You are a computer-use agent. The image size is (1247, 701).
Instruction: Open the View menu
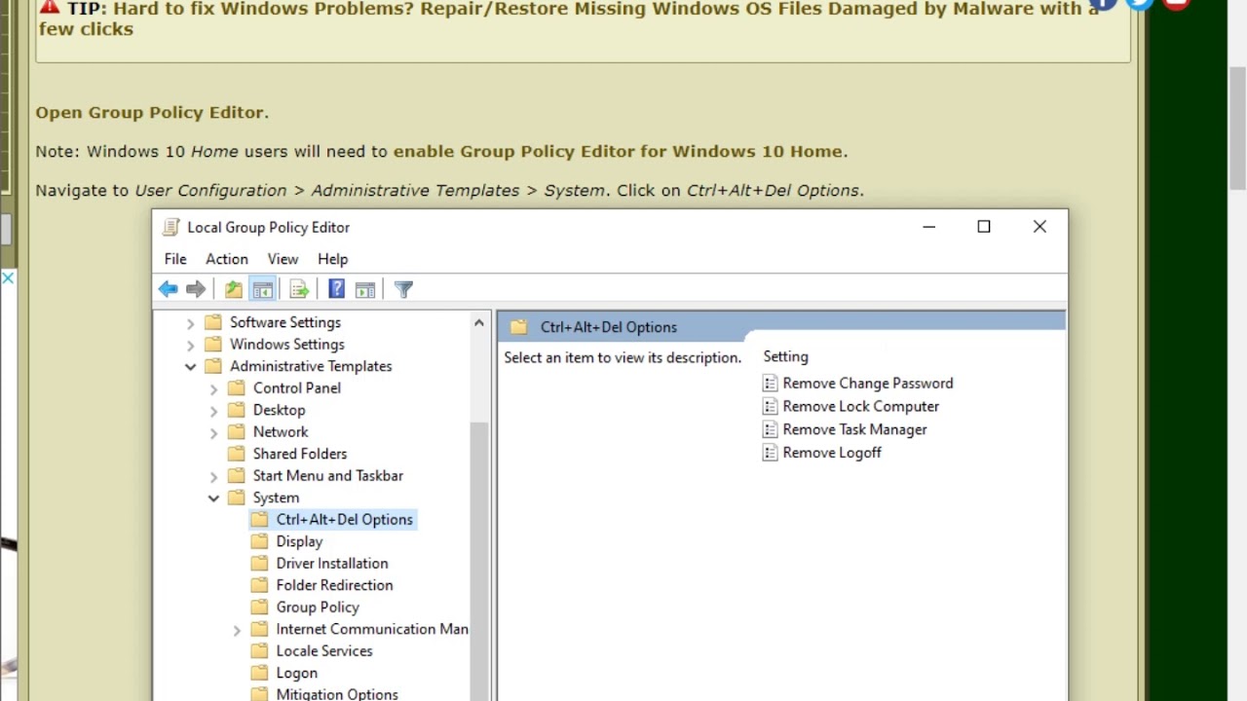tap(283, 259)
